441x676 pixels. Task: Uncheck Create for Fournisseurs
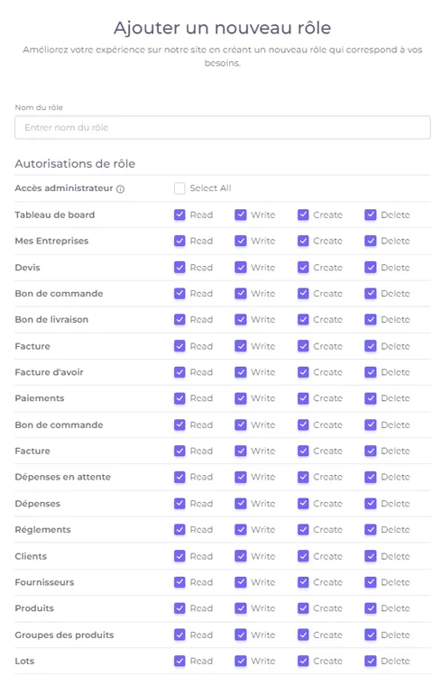(x=303, y=582)
